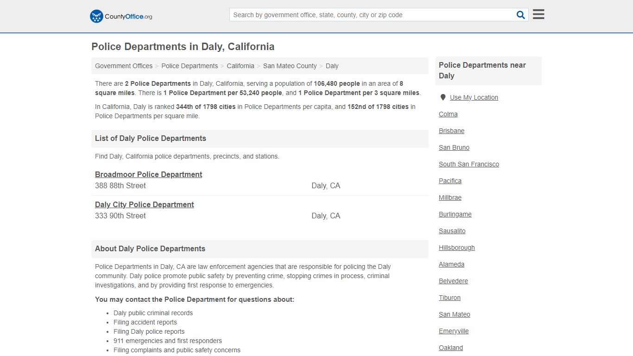Open the Millbrae link
This screenshot has height=356, width=633.
[450, 197]
